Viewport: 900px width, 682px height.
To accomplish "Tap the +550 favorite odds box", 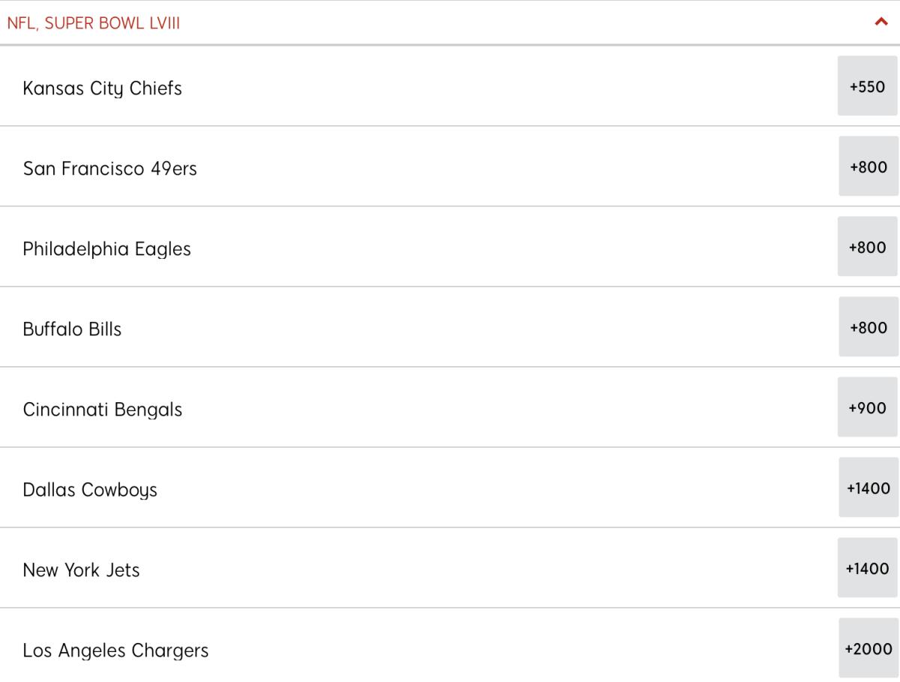I will pos(867,86).
